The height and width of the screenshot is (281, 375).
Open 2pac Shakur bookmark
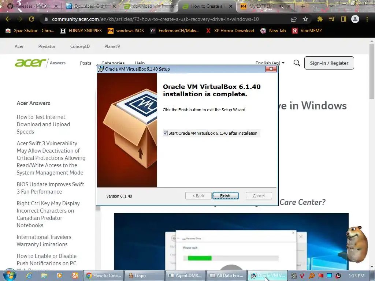click(x=30, y=31)
